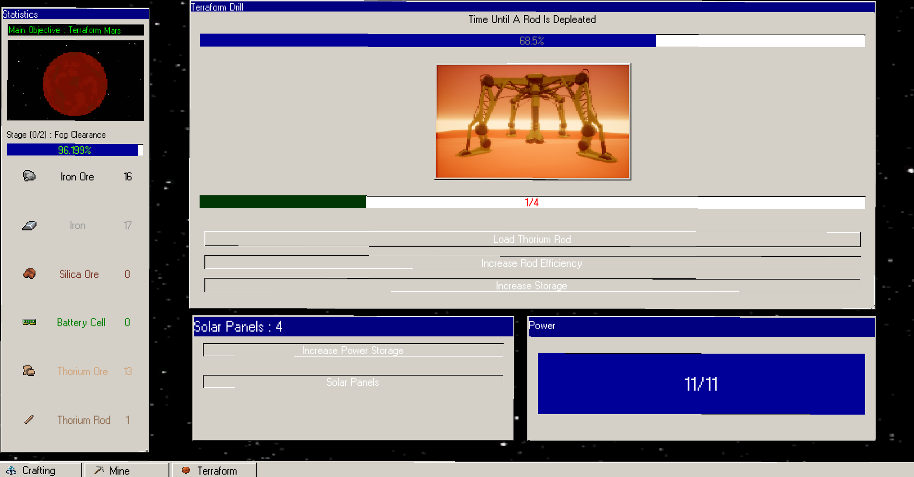Click the 1/4 rod storage bar
Image resolution: width=914 pixels, height=477 pixels.
pos(532,202)
